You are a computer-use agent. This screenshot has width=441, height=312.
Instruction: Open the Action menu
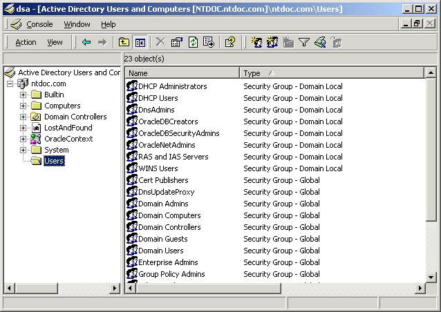click(x=26, y=42)
